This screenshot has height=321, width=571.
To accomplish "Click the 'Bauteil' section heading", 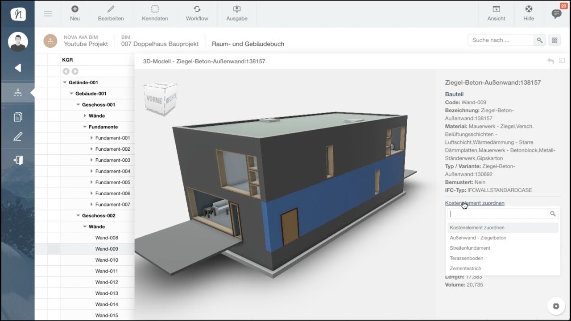I will [454, 94].
